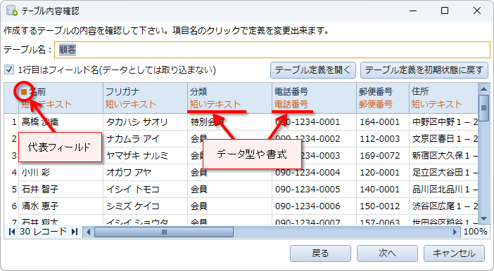Select address cell 品川区北品川
Viewport: 494px width, 271px height.
pos(443,190)
